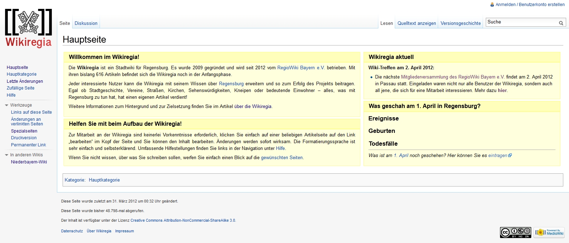This screenshot has height=243, width=569.
Task: Open the Impressum footer link
Action: (124, 231)
